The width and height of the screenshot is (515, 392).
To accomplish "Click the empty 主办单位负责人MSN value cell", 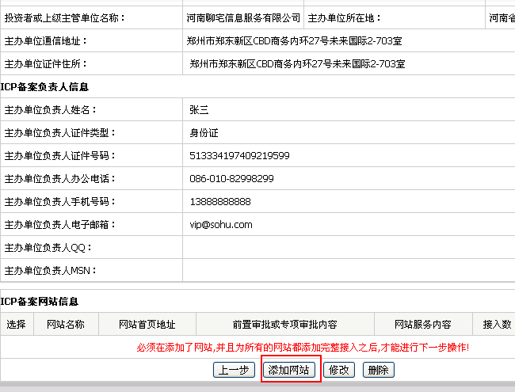I will 349,271.
